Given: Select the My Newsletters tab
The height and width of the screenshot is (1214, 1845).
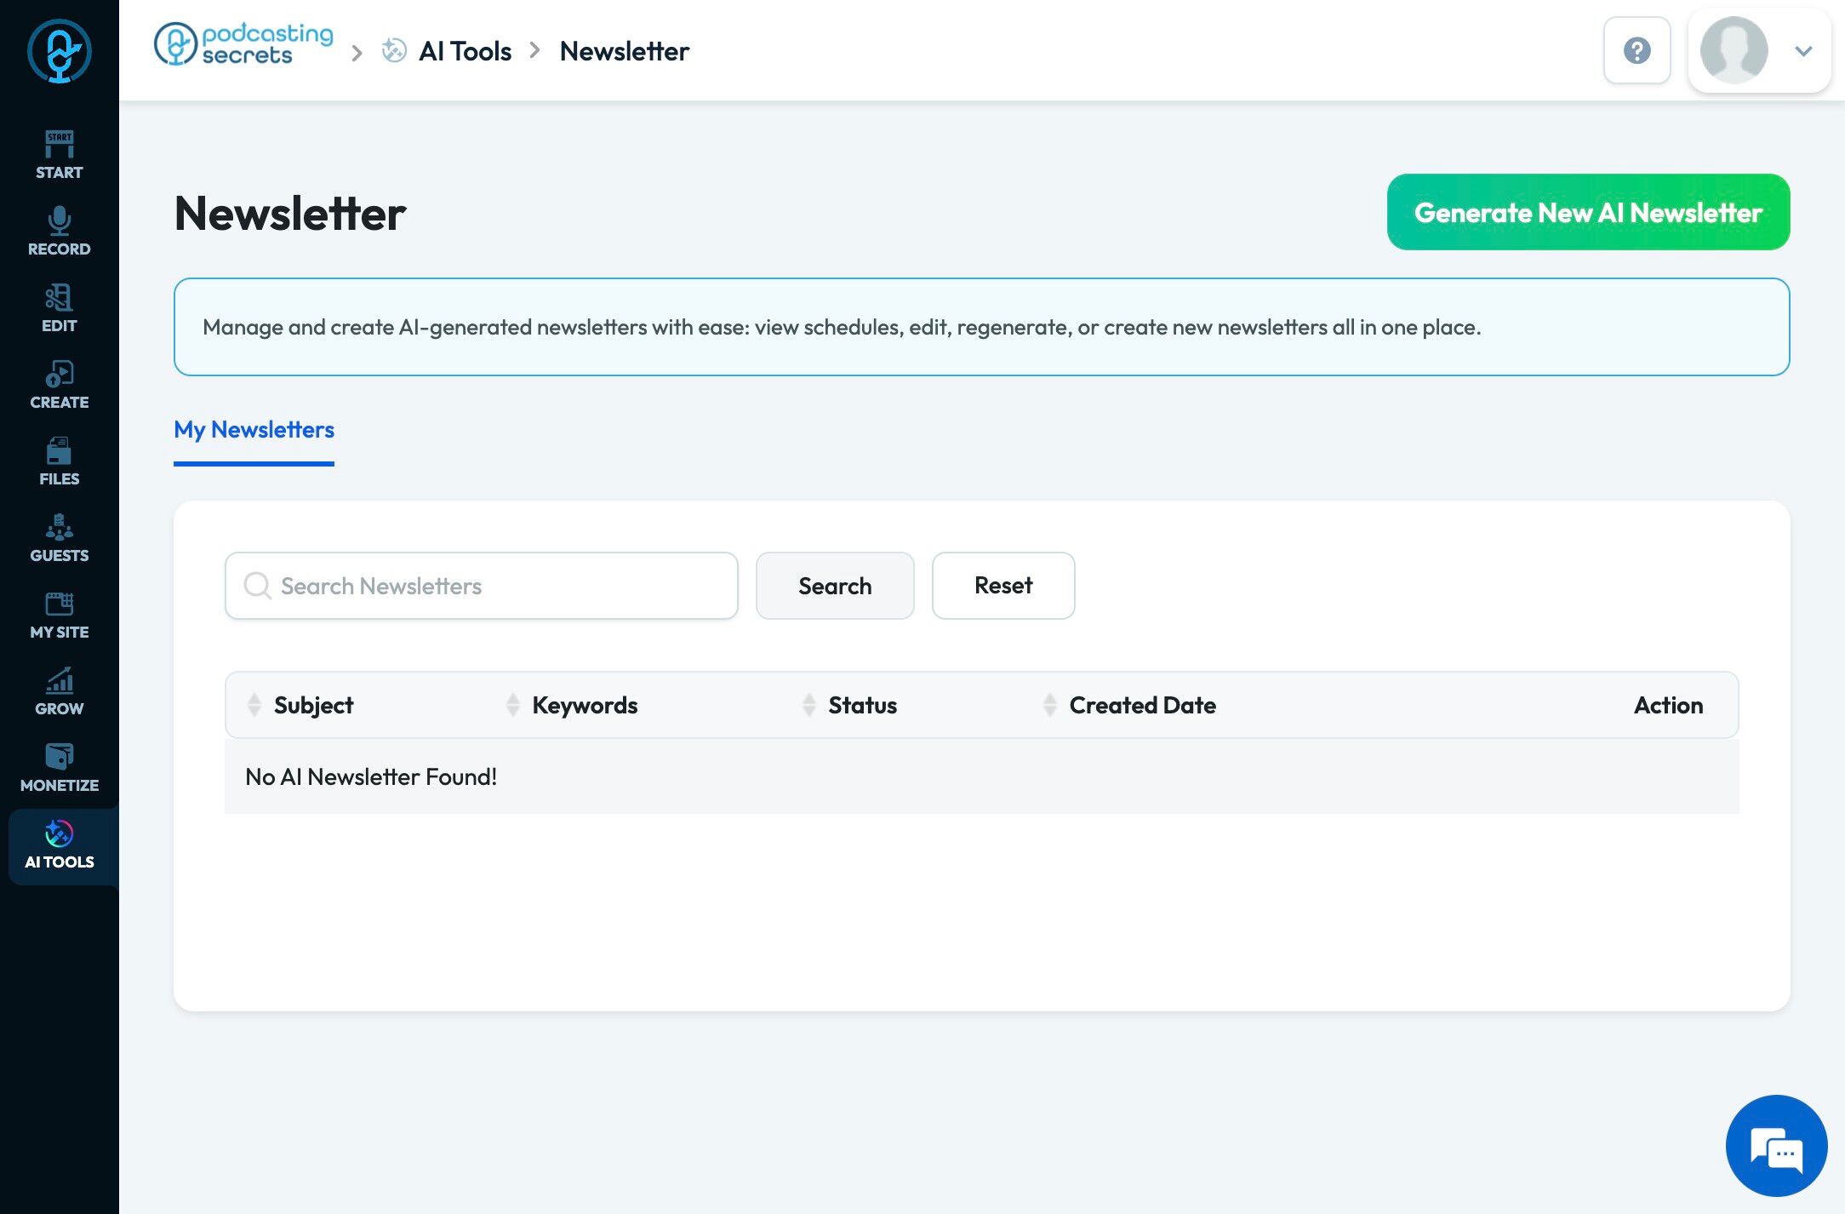Looking at the screenshot, I should pos(254,430).
